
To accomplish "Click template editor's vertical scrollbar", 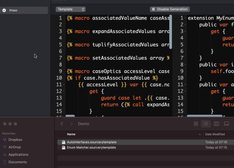I will (171, 32).
